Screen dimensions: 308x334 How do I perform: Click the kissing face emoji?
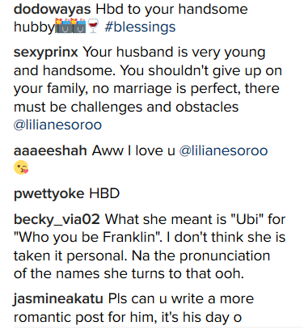(21, 167)
